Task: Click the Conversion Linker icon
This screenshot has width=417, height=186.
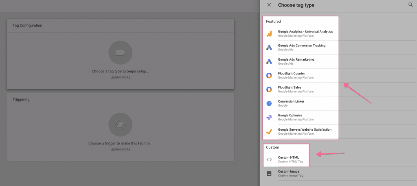Action: tap(269, 103)
